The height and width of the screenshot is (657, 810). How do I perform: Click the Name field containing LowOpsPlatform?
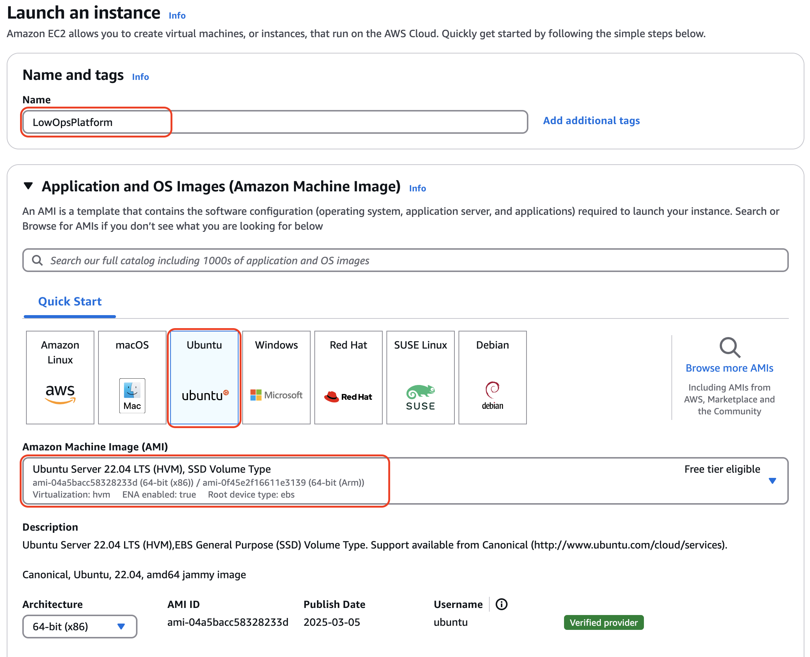(x=275, y=122)
